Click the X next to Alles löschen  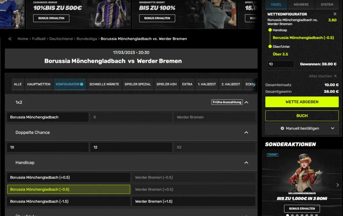[x=335, y=76]
